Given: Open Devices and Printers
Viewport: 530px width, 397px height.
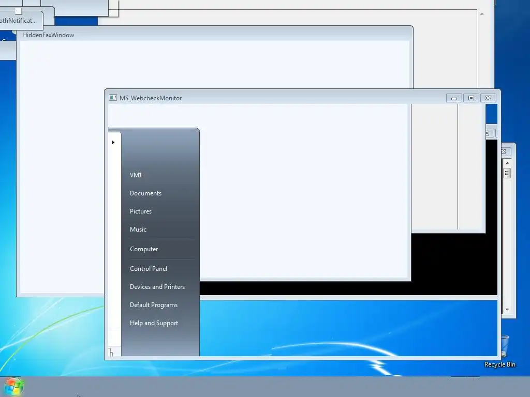Looking at the screenshot, I should pyautogui.click(x=157, y=286).
